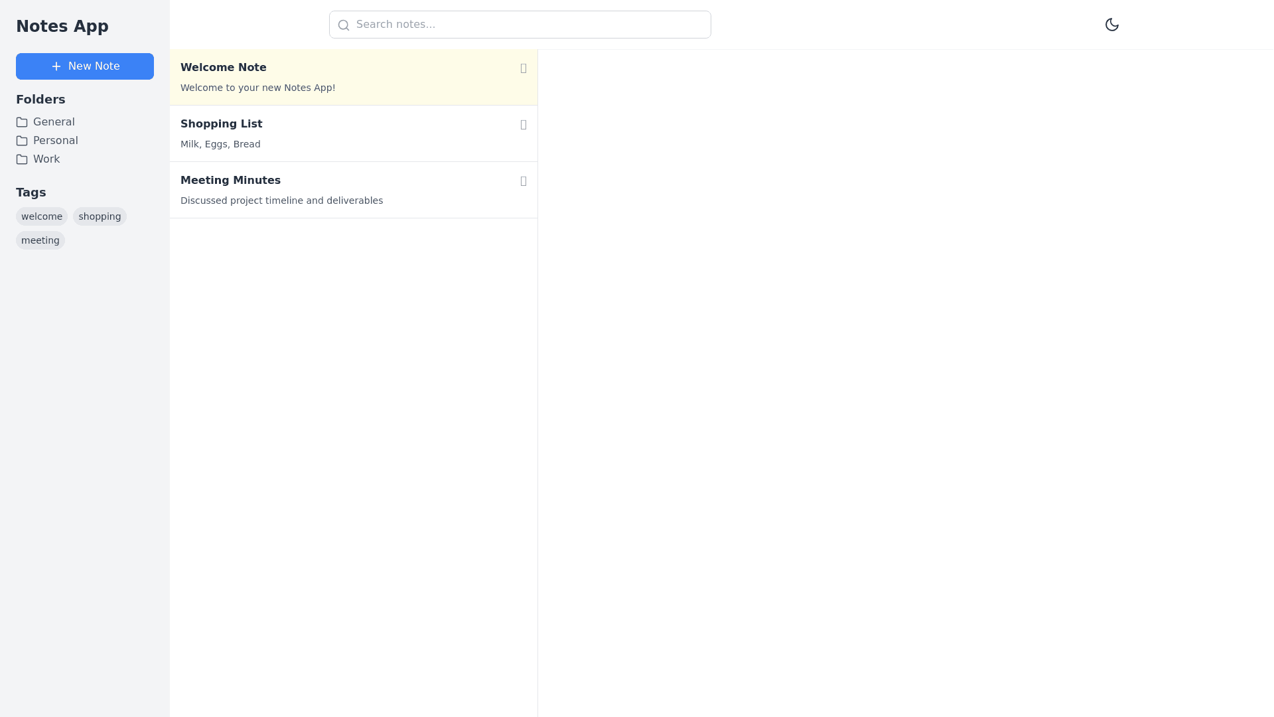
Task: Click the folder icon beside Personal
Action: 22,141
